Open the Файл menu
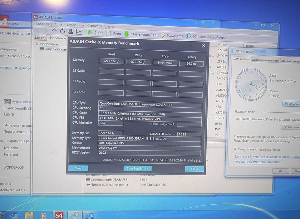 (x=39, y=23)
